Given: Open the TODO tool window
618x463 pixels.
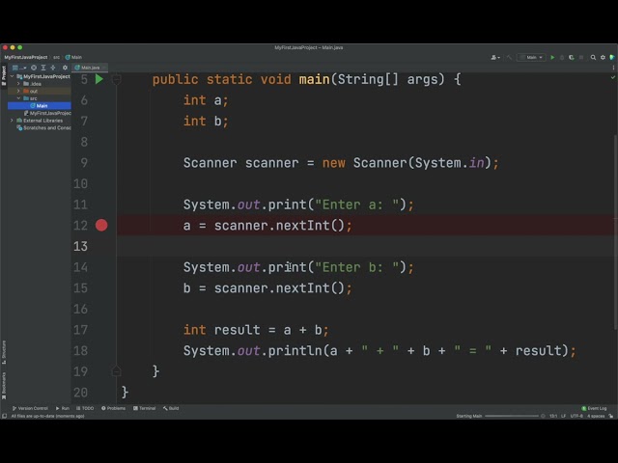Looking at the screenshot, I should tap(85, 408).
